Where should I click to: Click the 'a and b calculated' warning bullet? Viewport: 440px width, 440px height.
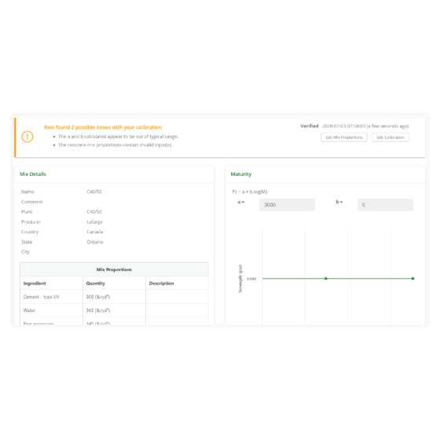(x=118, y=137)
